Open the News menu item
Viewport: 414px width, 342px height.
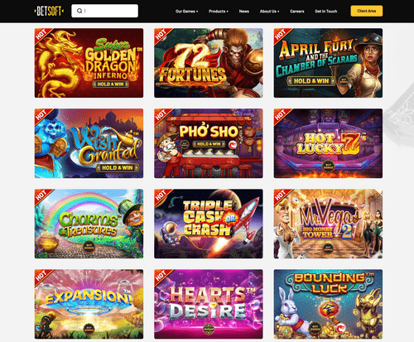(244, 12)
